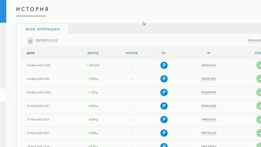Screen dimensions: 261x147
Task: Click the P payment icon for ID 189785650
Action: 164,133
